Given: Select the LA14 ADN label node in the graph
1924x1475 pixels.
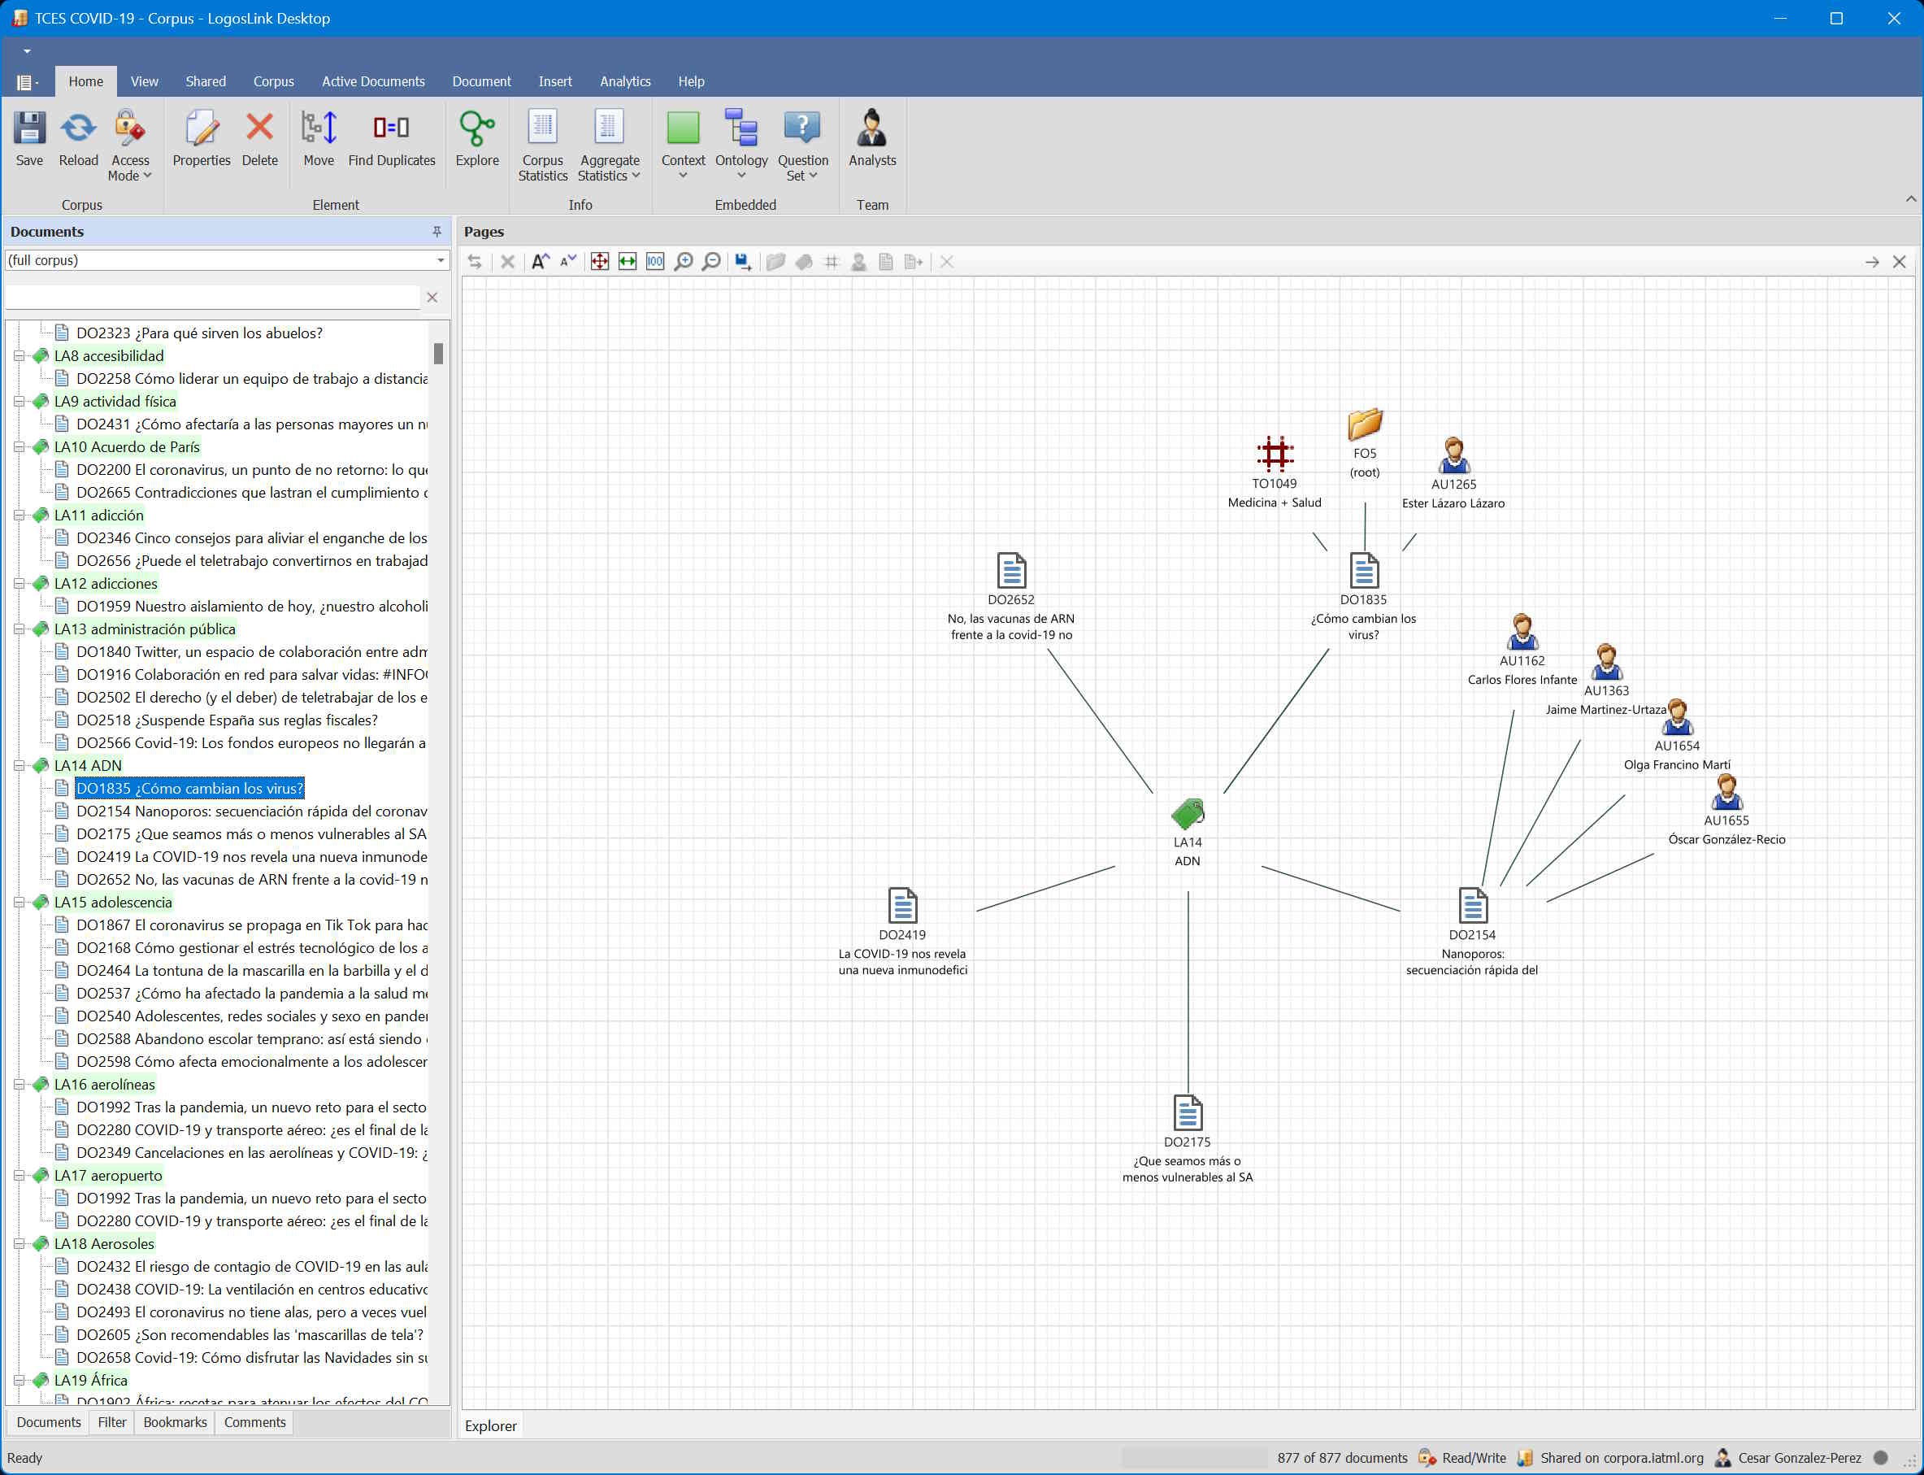Looking at the screenshot, I should pos(1188,833).
